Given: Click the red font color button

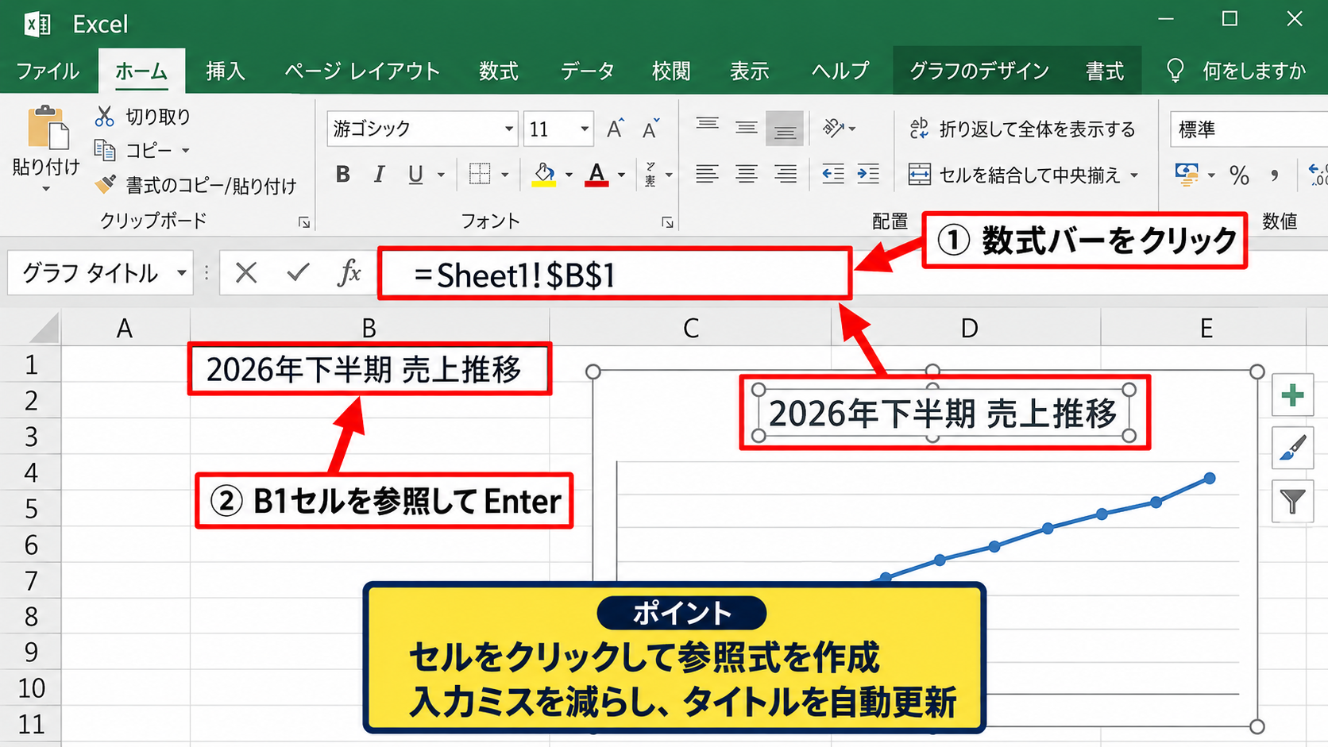Looking at the screenshot, I should click(596, 175).
